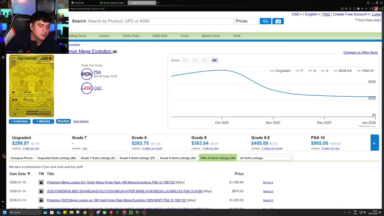
Task: Open Xbox app from the taskbar
Action: click(105, 212)
